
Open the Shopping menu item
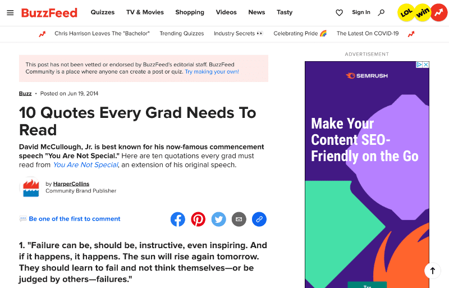(190, 12)
